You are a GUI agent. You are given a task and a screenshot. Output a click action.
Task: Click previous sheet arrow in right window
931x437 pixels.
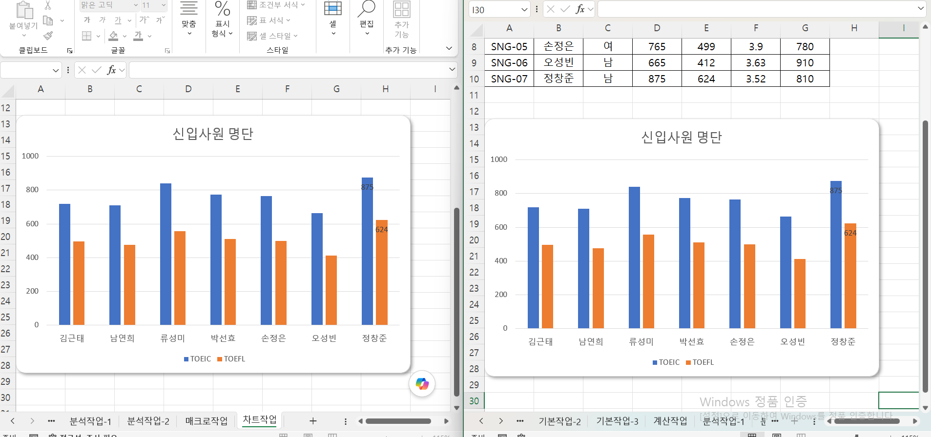point(481,421)
